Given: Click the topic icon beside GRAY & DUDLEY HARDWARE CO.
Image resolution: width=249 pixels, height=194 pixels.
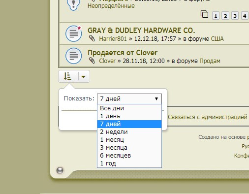Looking at the screenshot, I should click(x=74, y=33).
